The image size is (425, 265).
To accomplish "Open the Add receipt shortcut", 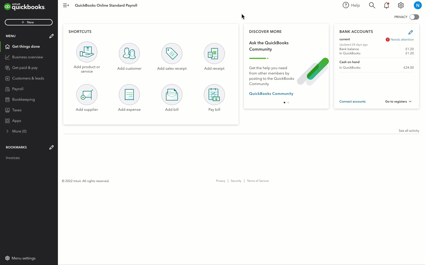I will [214, 57].
